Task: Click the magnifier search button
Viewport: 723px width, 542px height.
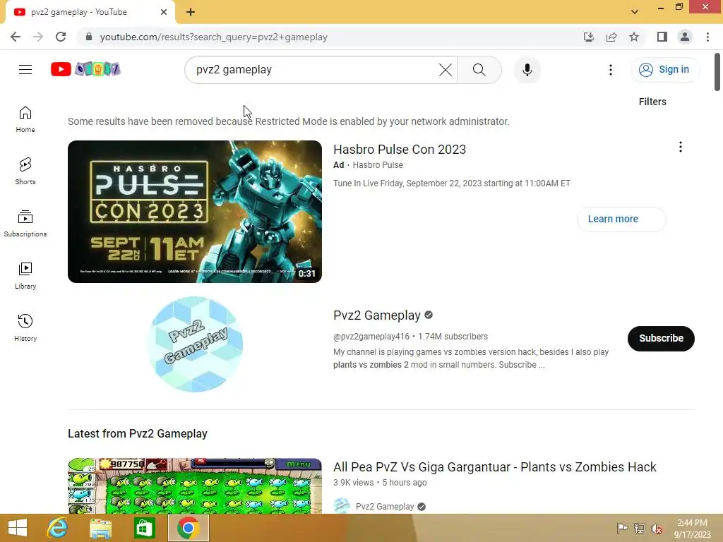Action: coord(479,70)
